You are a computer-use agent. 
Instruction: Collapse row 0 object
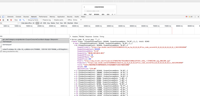(75, 45)
